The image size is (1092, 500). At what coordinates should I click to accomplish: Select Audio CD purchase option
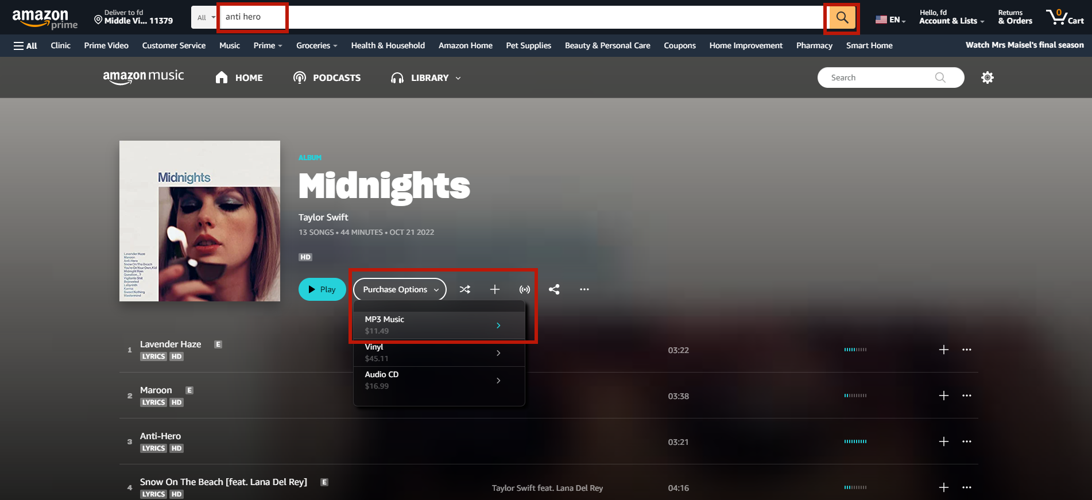tap(439, 380)
